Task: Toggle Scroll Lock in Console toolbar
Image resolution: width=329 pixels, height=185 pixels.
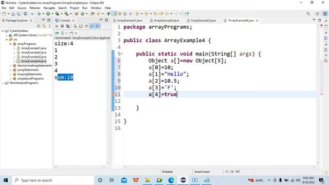Action: pos(81,26)
